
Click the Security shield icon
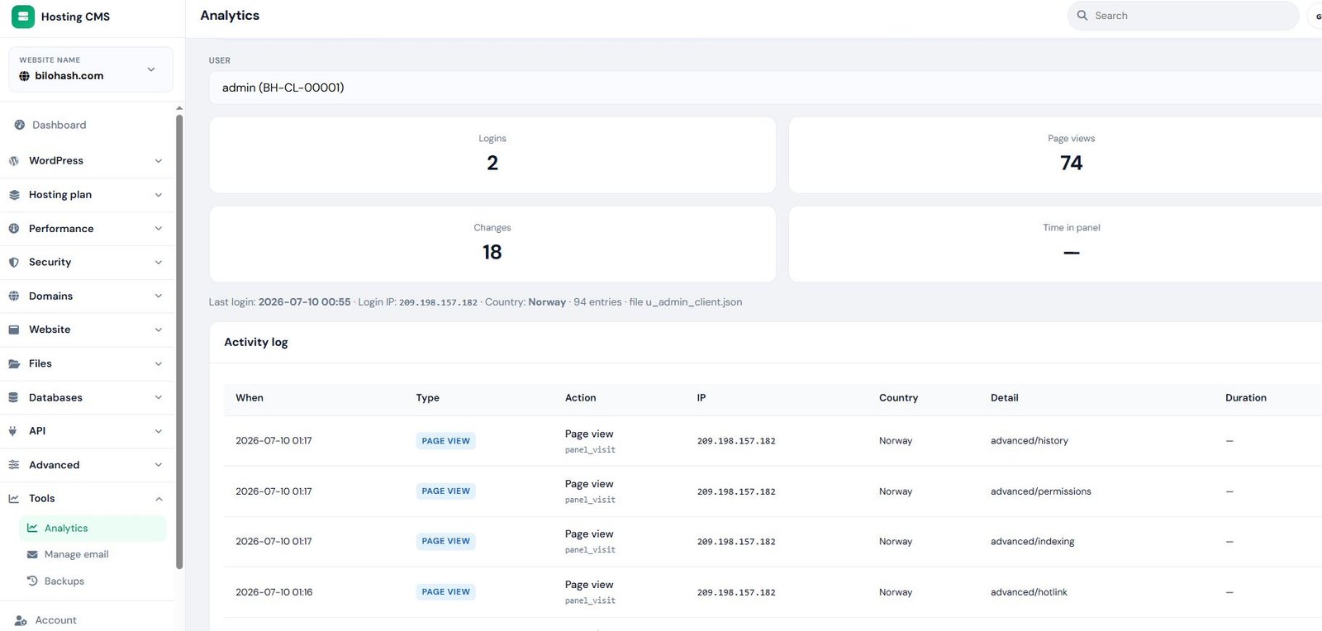point(14,263)
